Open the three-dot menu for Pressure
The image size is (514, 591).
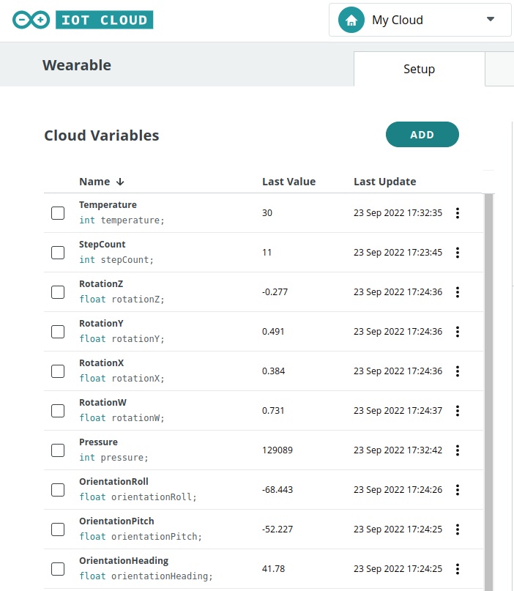[x=458, y=450]
